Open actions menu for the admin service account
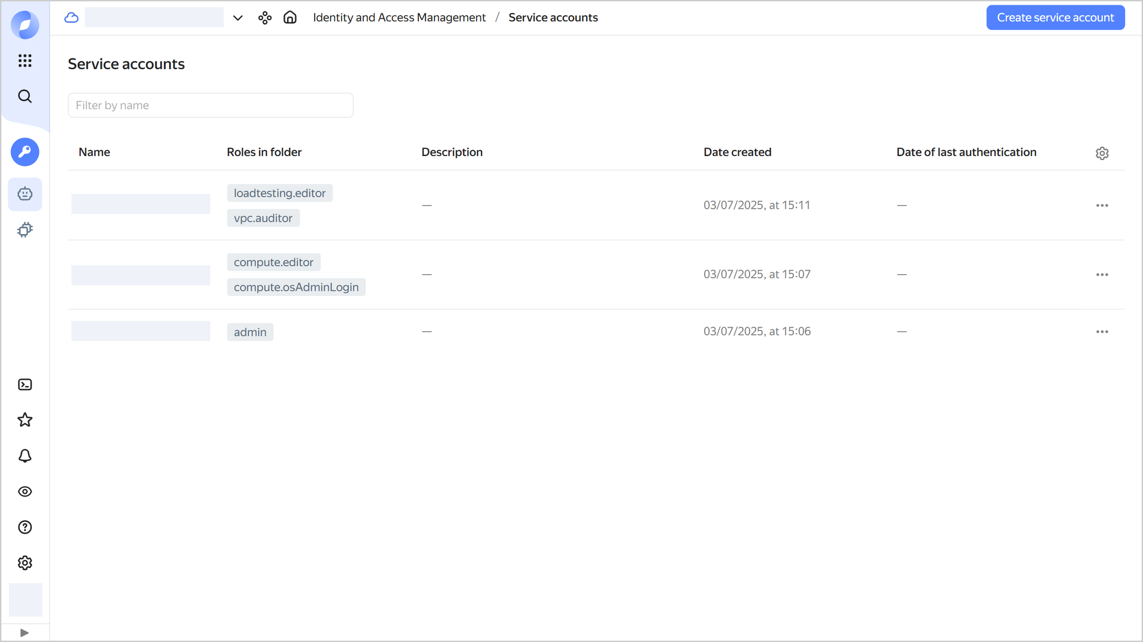Screen dimensions: 1143x642 (1102, 331)
